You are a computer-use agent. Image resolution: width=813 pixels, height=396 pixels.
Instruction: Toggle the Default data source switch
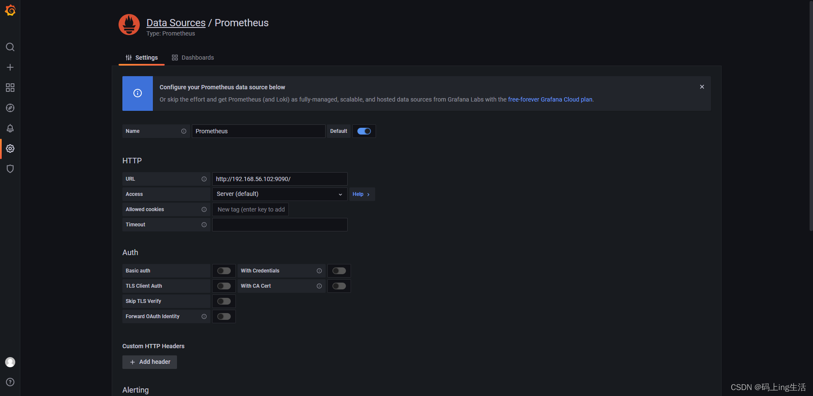click(x=364, y=131)
